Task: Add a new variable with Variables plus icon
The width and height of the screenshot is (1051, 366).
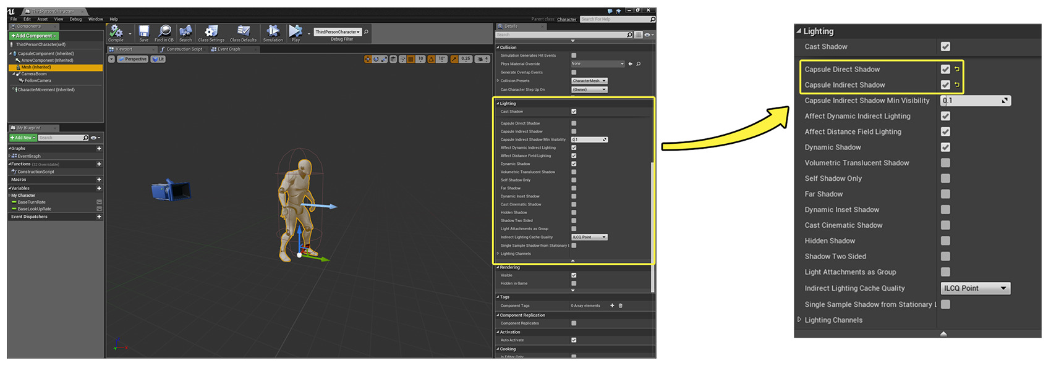Action: click(99, 188)
